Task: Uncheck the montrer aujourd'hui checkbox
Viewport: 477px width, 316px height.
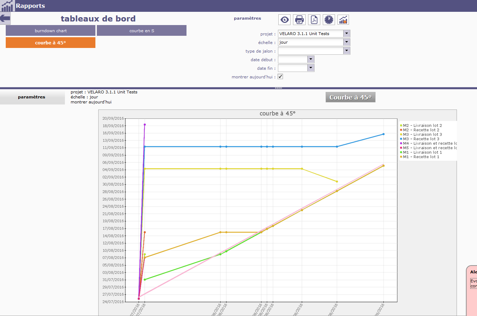Action: [x=280, y=77]
